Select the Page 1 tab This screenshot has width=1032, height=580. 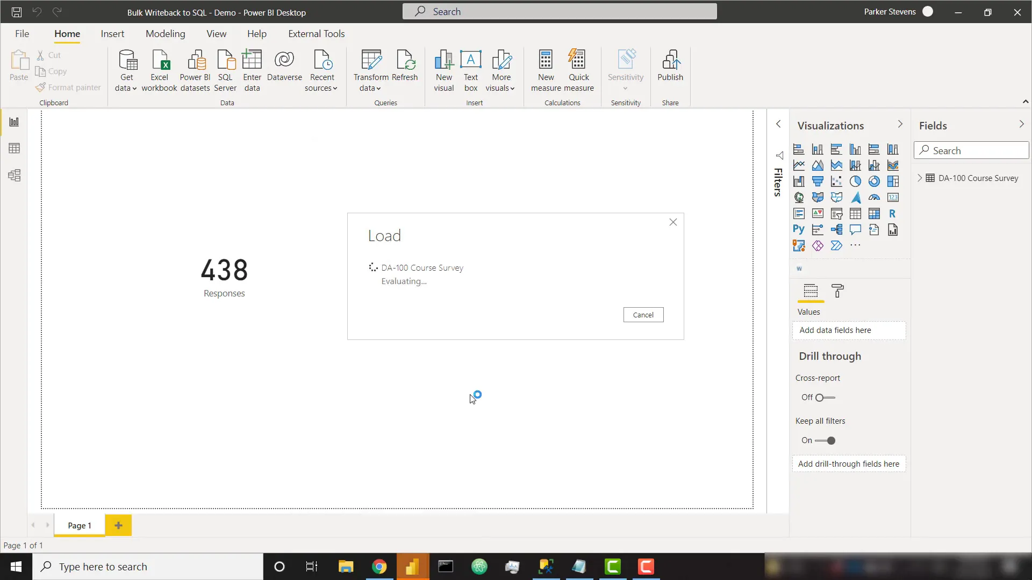pos(80,526)
